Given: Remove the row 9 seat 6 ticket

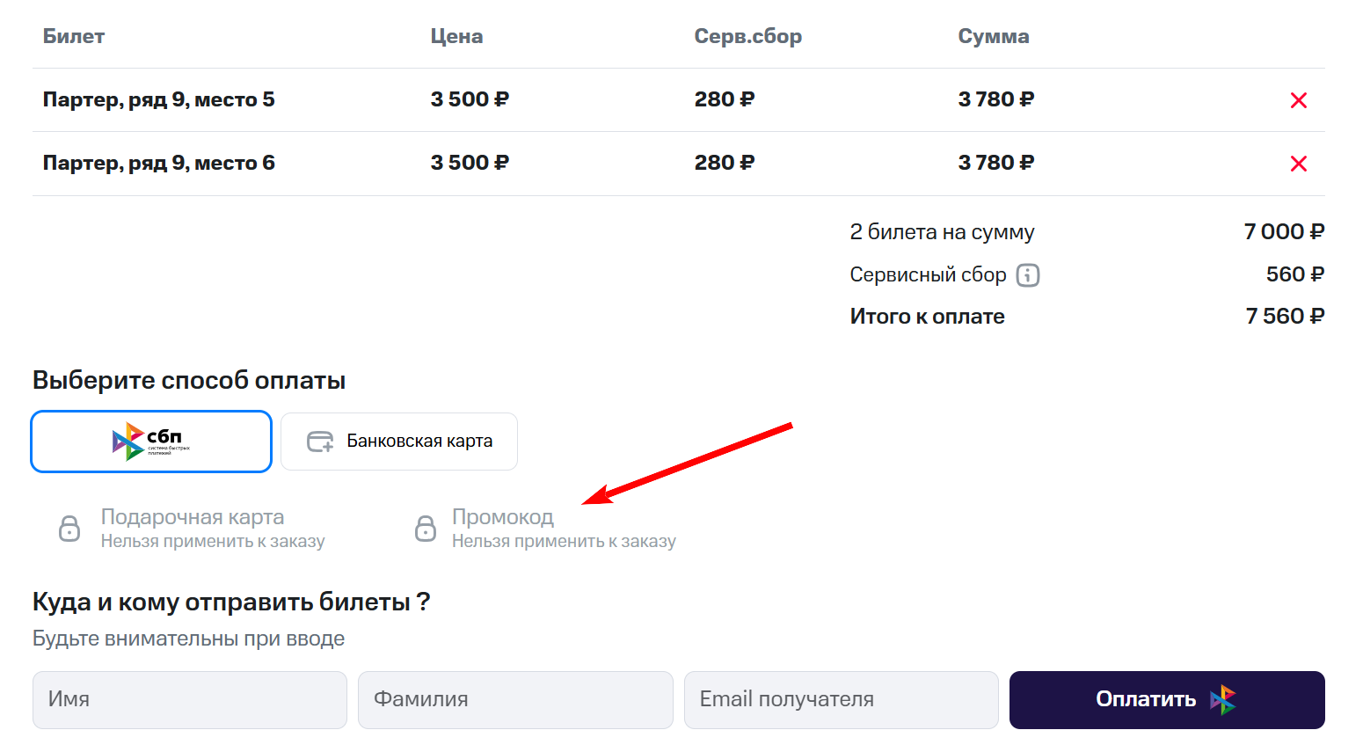Looking at the screenshot, I should coord(1298,164).
